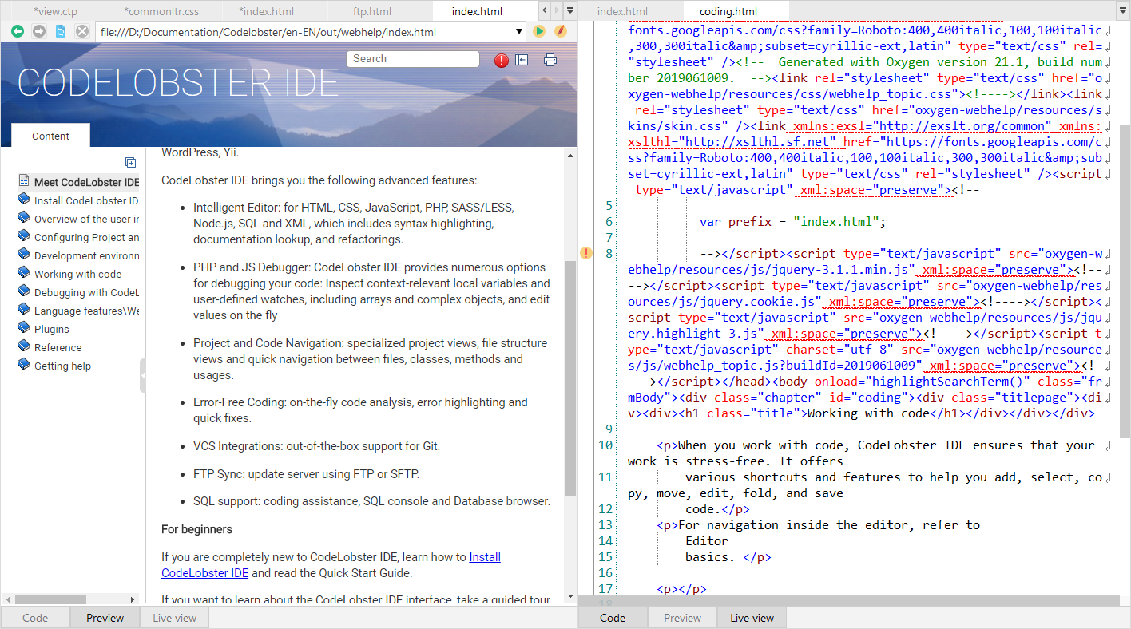Click the book icon beside Language features
Image resolution: width=1131 pixels, height=629 pixels.
point(24,310)
